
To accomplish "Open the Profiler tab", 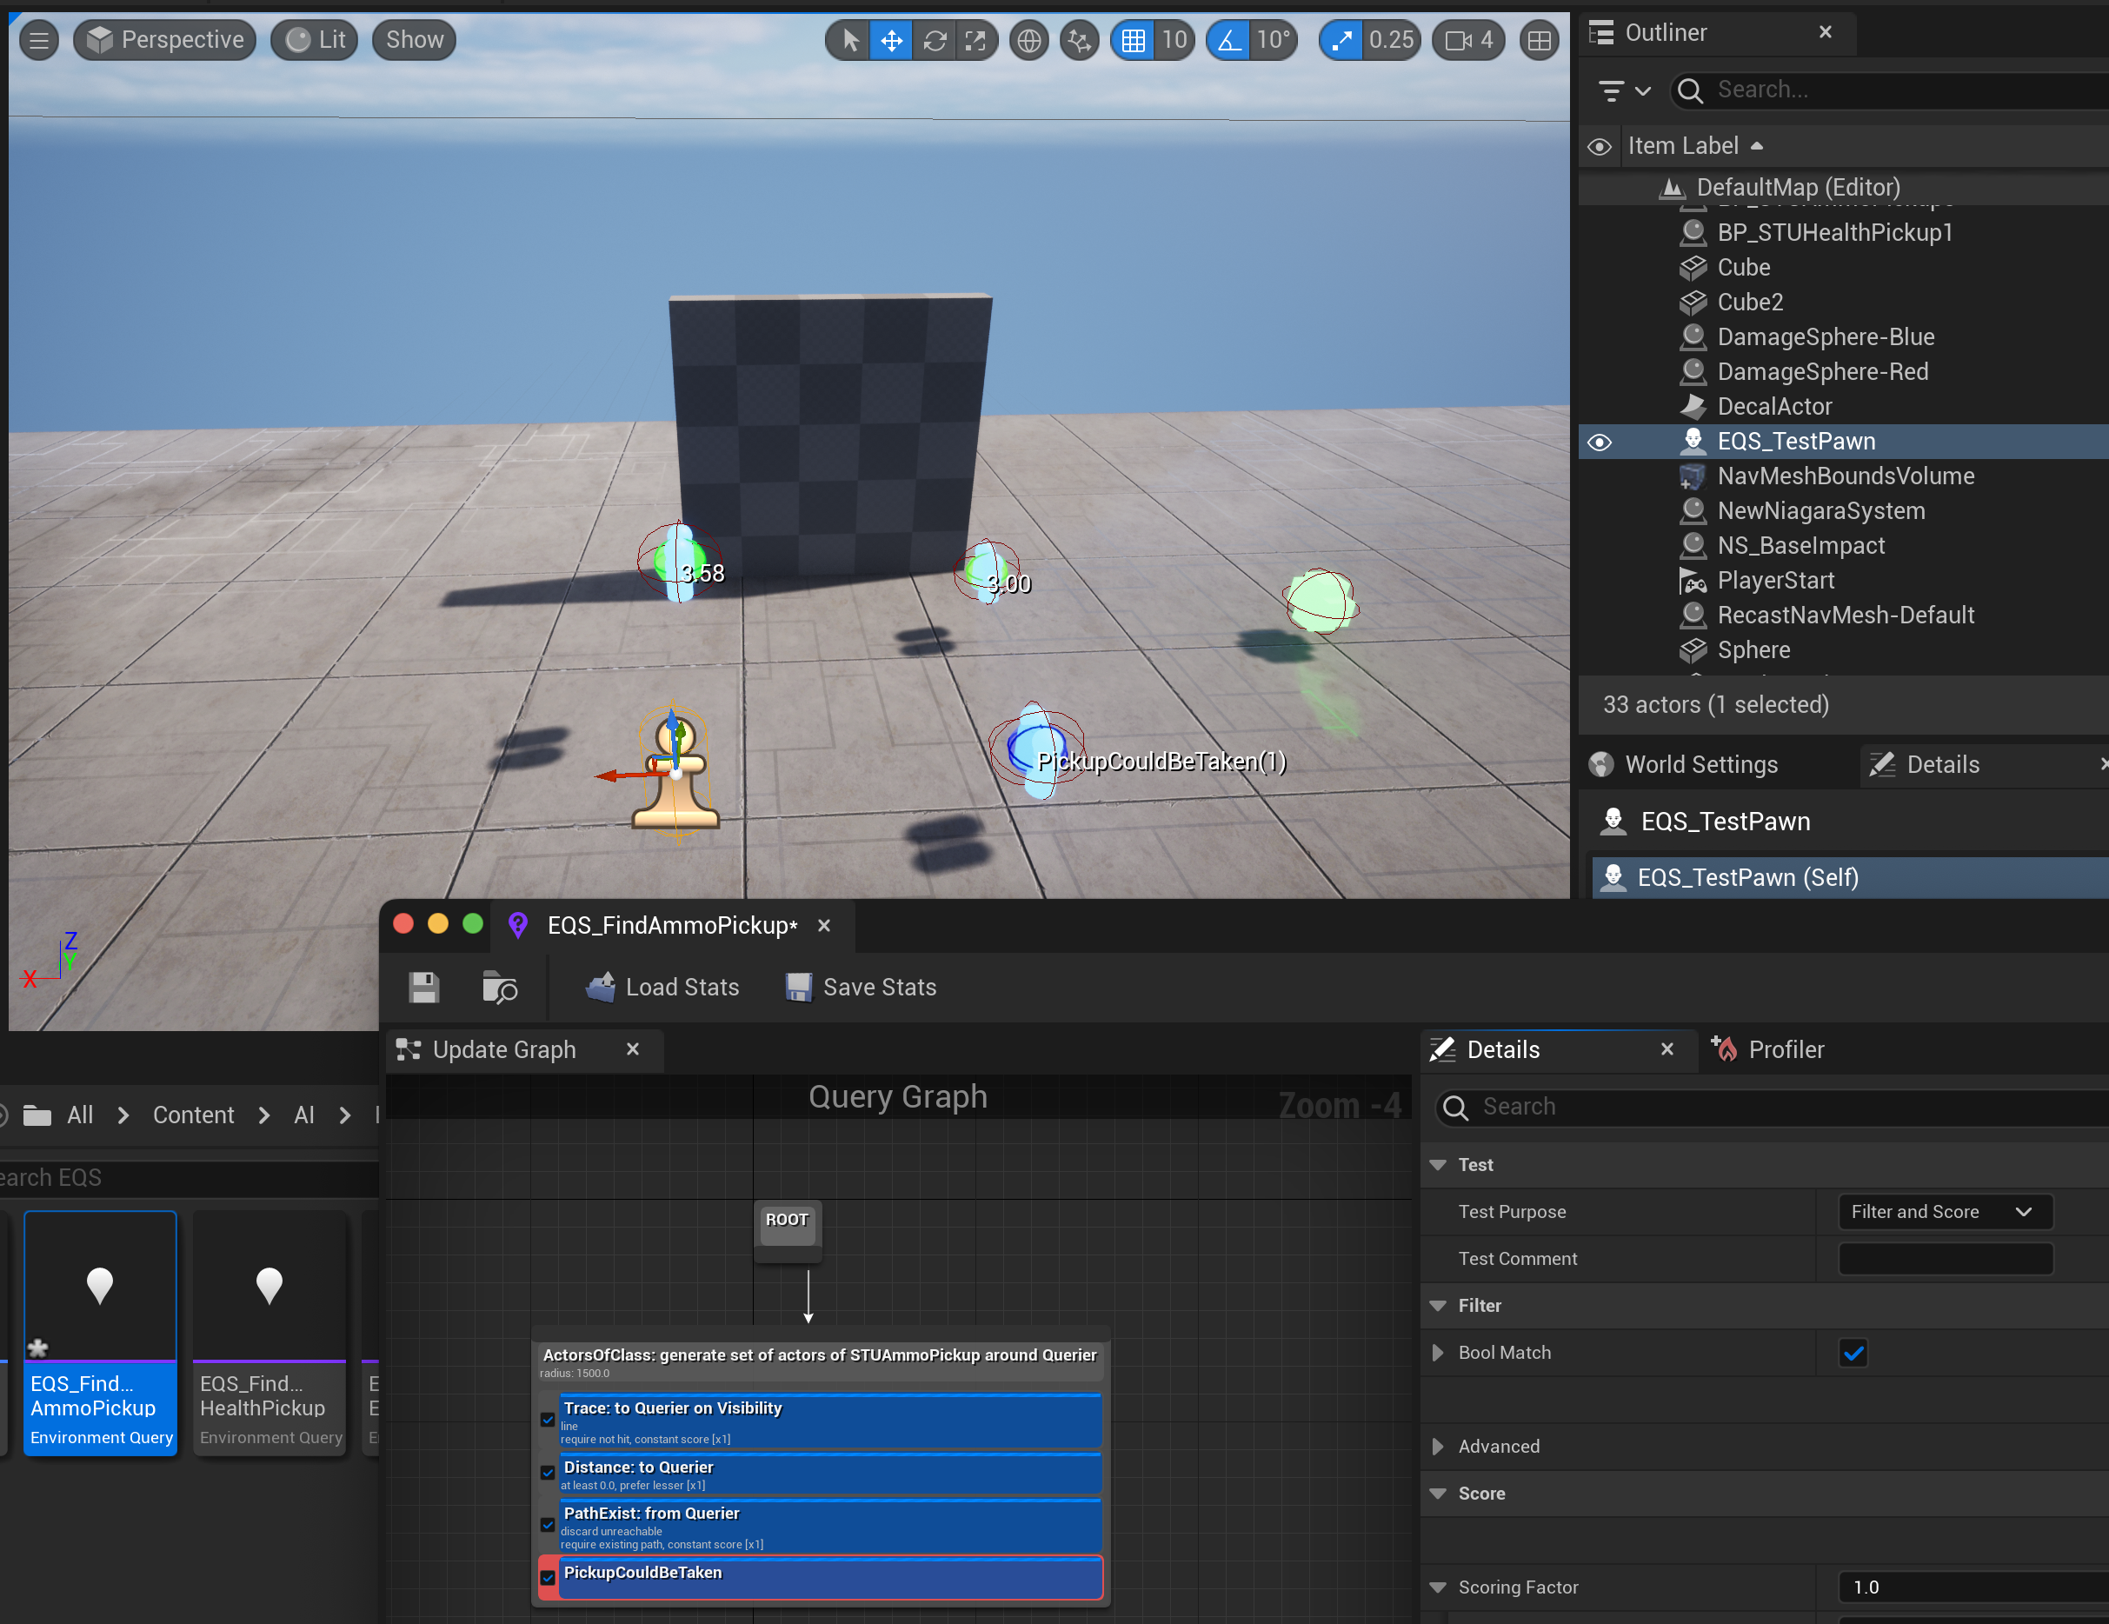I will pyautogui.click(x=1767, y=1049).
